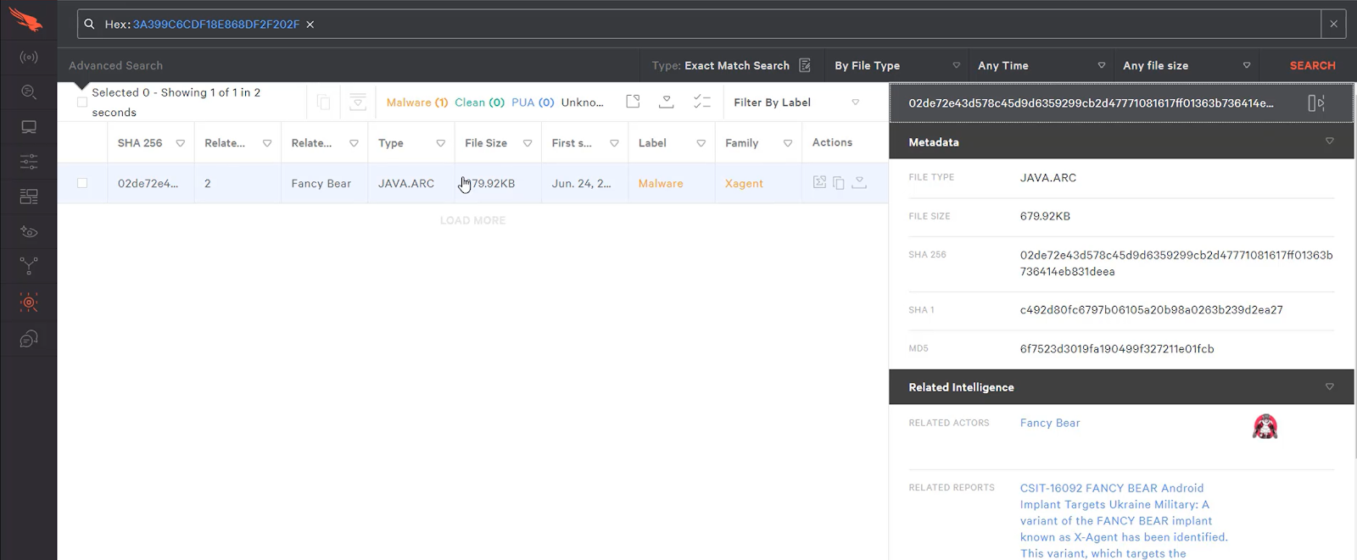Open the chat bubbles sidebar icon
The width and height of the screenshot is (1357, 560).
(29, 339)
